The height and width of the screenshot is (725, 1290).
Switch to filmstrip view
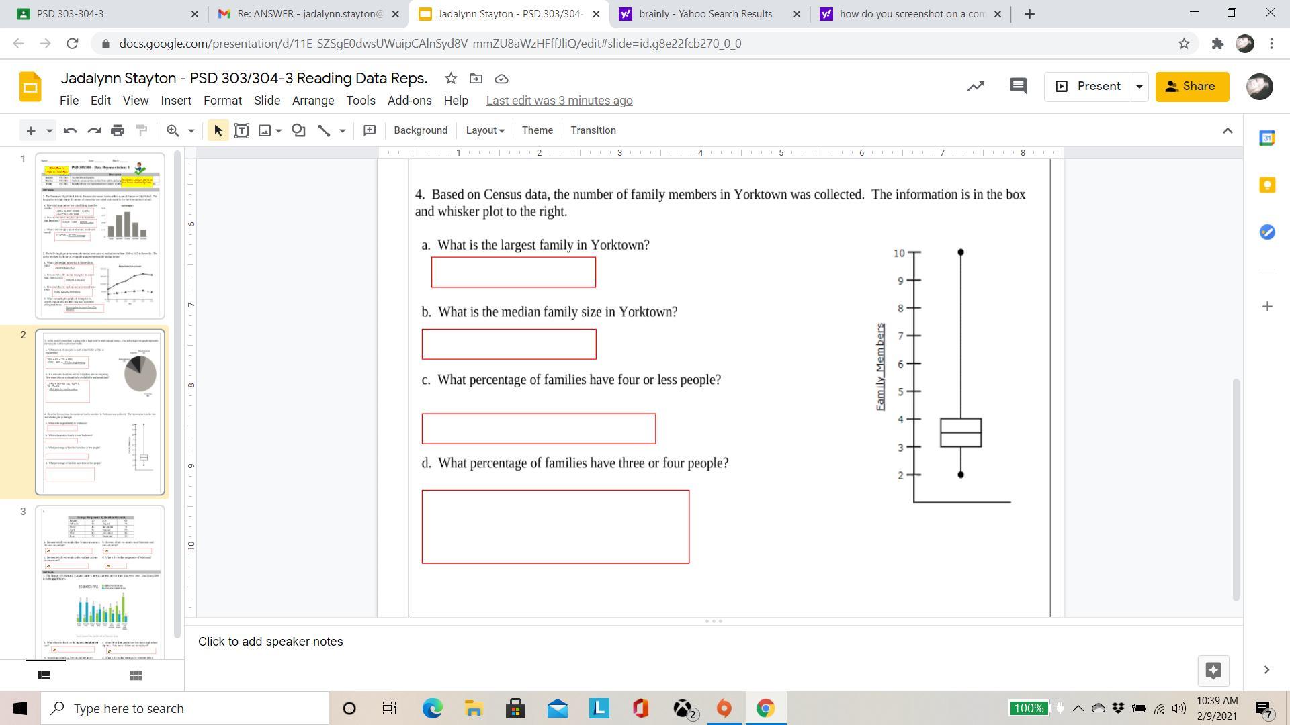(x=44, y=675)
